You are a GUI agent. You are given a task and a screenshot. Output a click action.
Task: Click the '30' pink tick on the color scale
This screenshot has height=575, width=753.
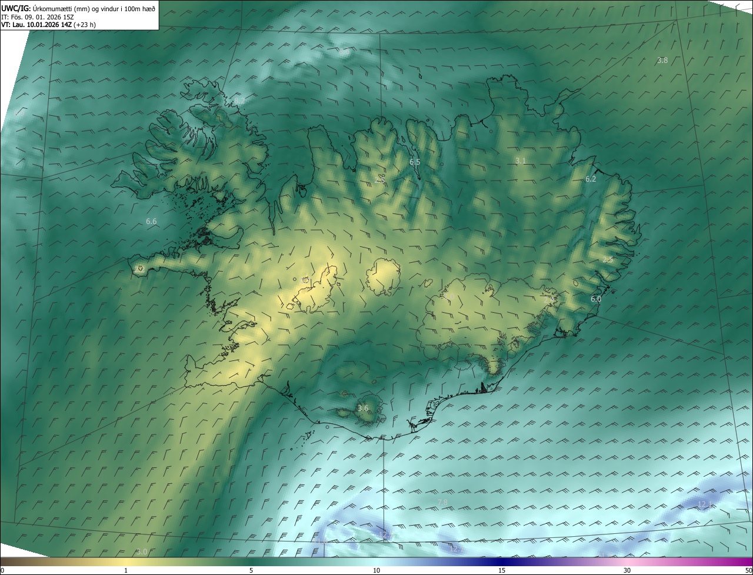627,571
